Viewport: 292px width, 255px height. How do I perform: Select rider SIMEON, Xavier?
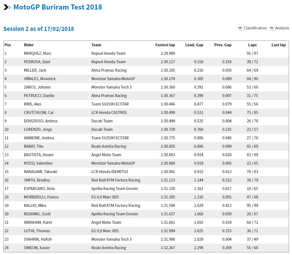[x=37, y=248]
